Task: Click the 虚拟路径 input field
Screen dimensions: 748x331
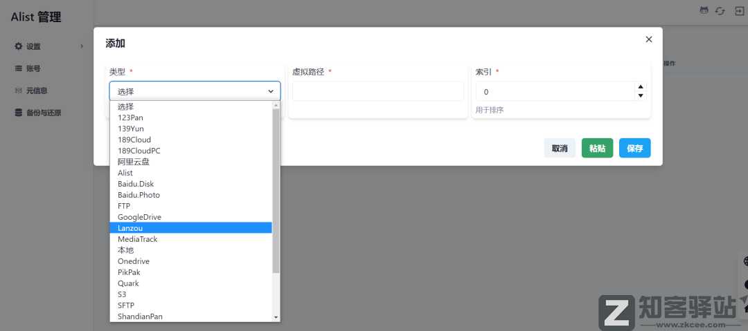Action: [x=377, y=91]
